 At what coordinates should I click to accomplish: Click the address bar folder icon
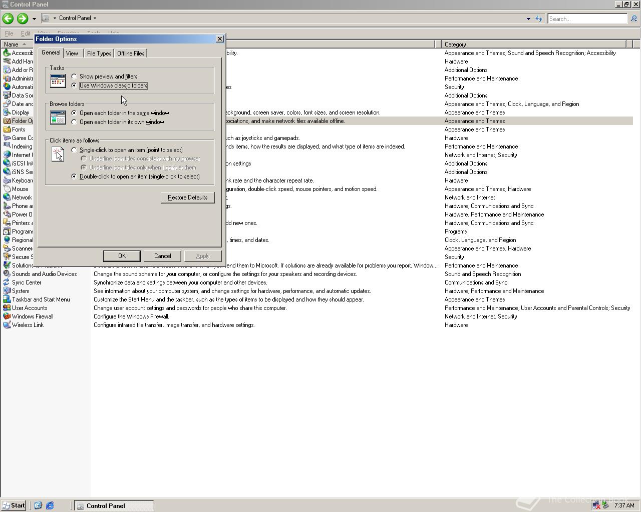(x=46, y=18)
